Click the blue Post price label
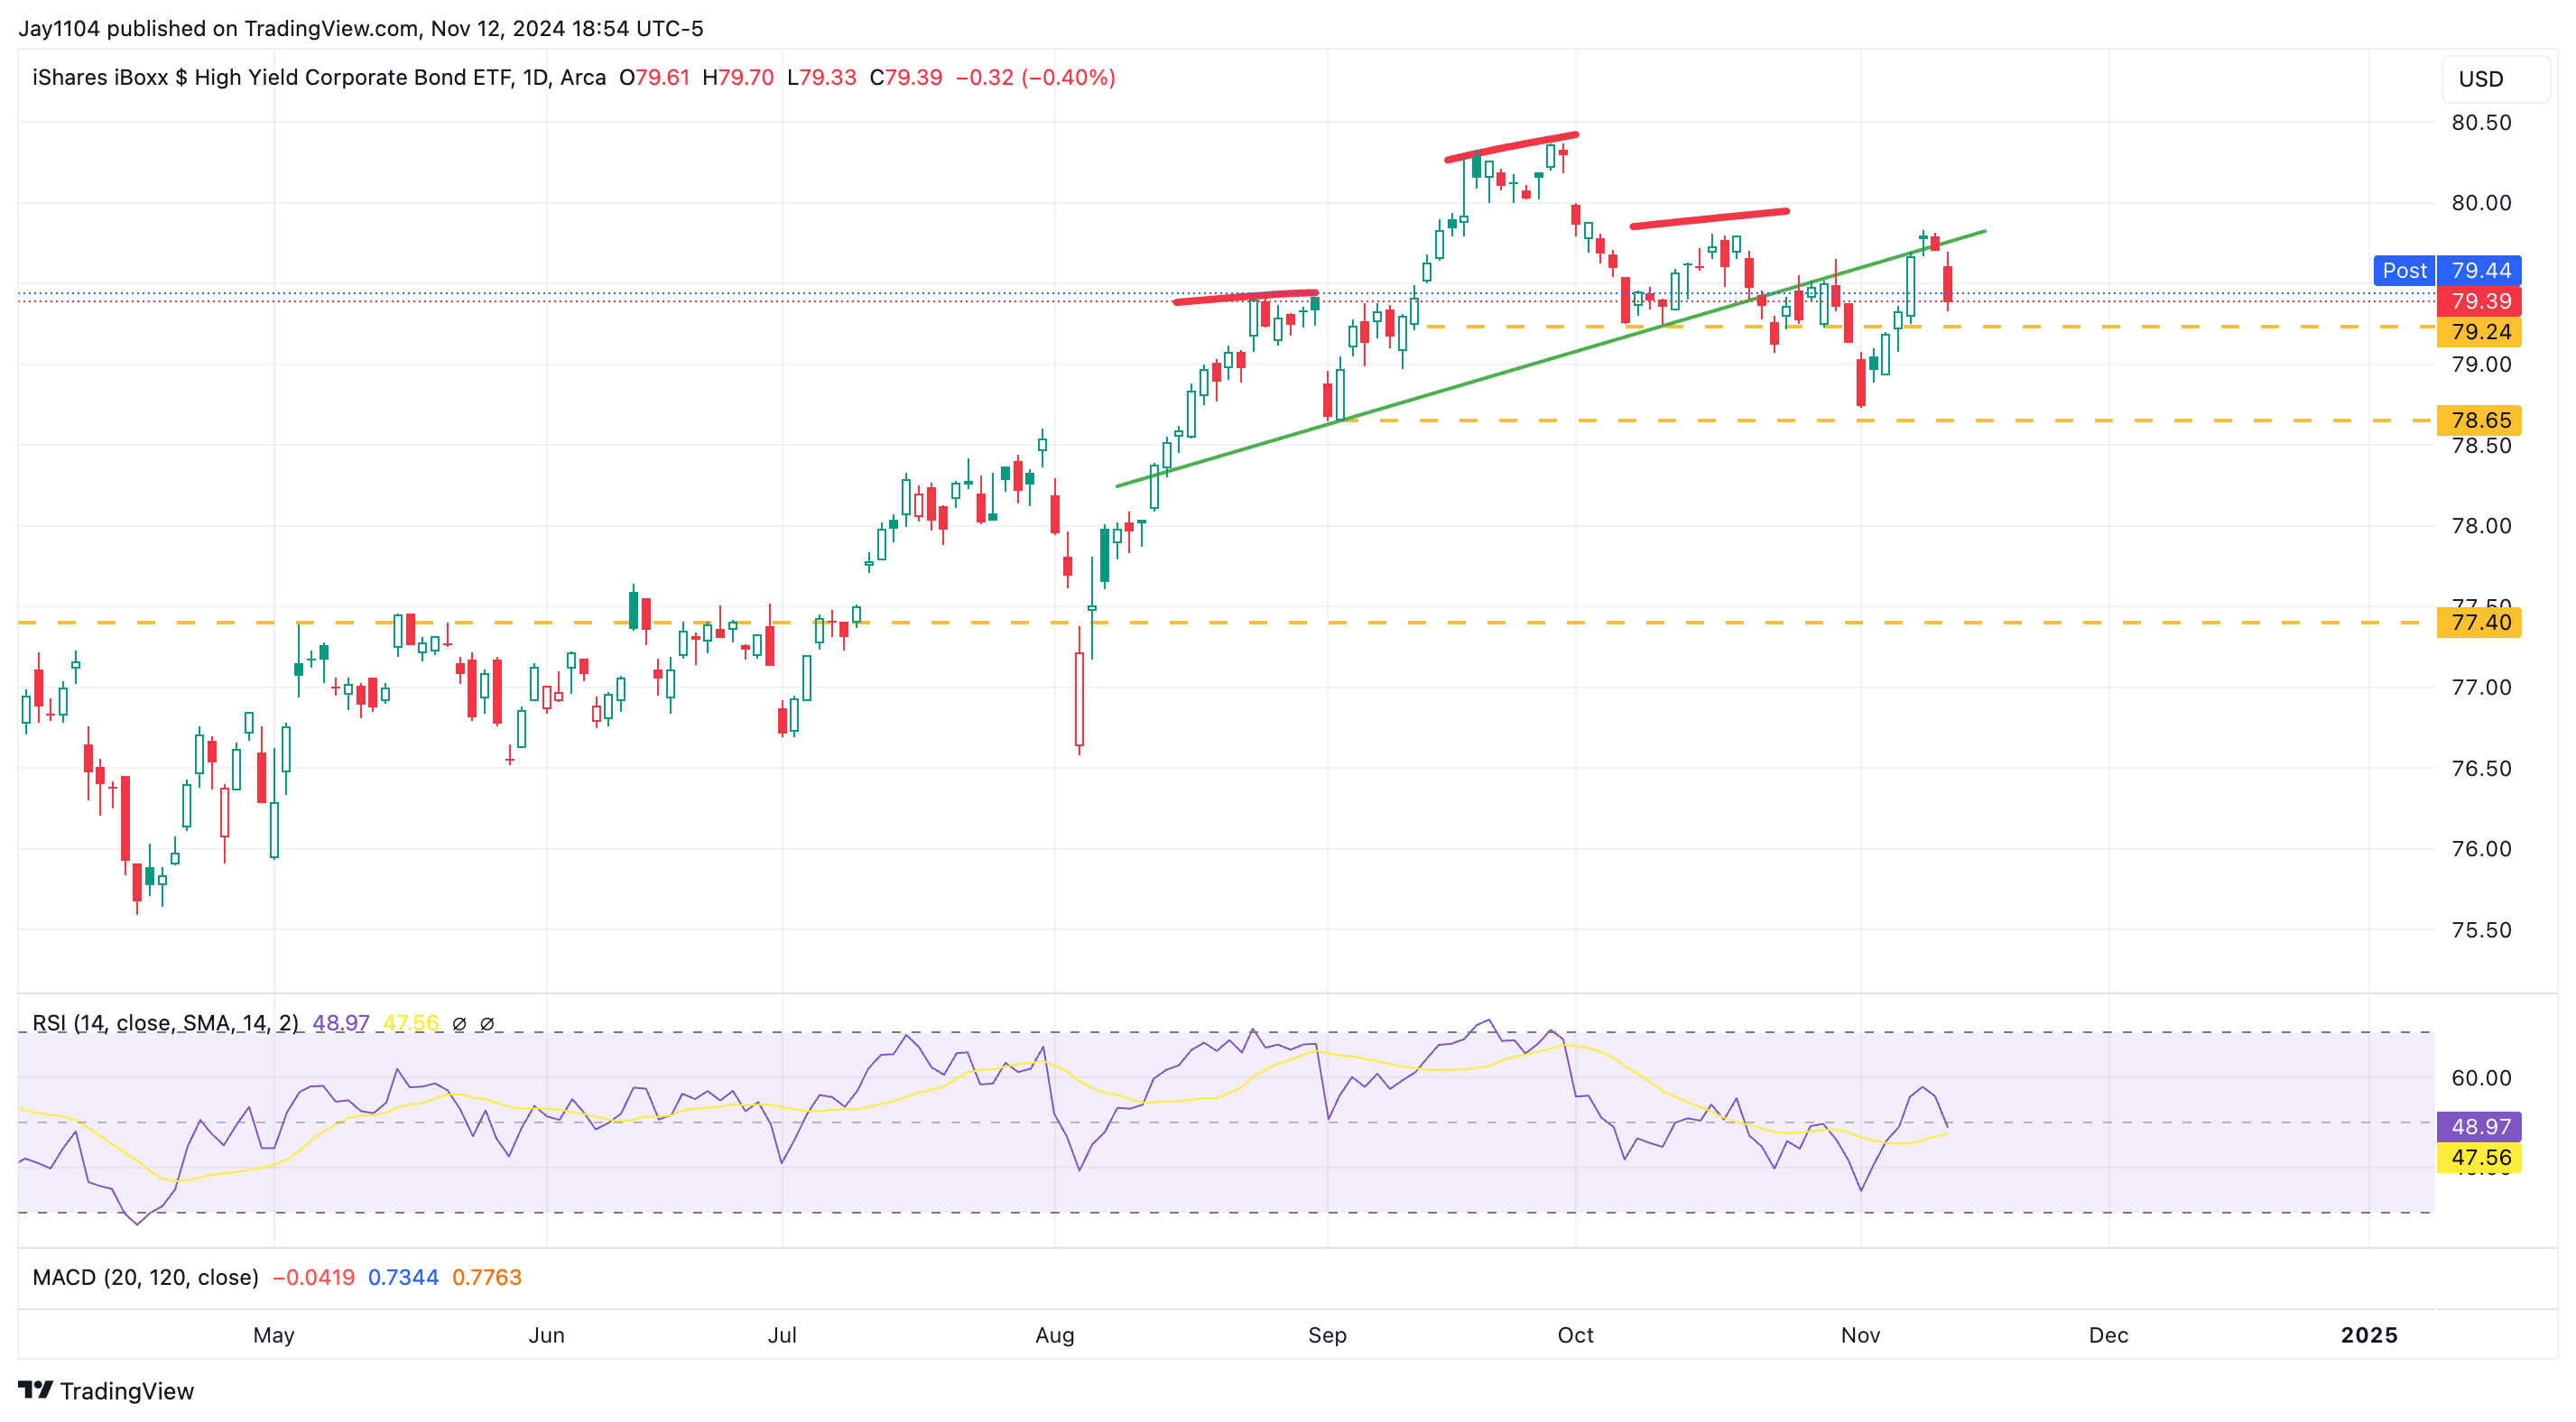The height and width of the screenshot is (1422, 2576). [2404, 270]
